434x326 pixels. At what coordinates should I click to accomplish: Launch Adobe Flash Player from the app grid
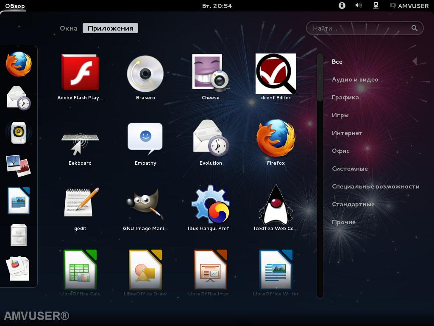[x=80, y=77]
